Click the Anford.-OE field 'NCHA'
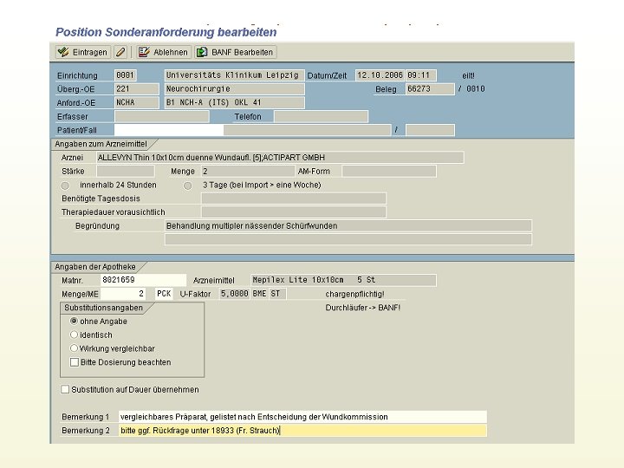624x468 pixels. pos(137,102)
